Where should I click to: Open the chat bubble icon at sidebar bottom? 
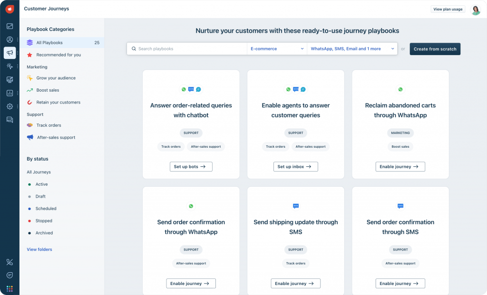pyautogui.click(x=10, y=275)
